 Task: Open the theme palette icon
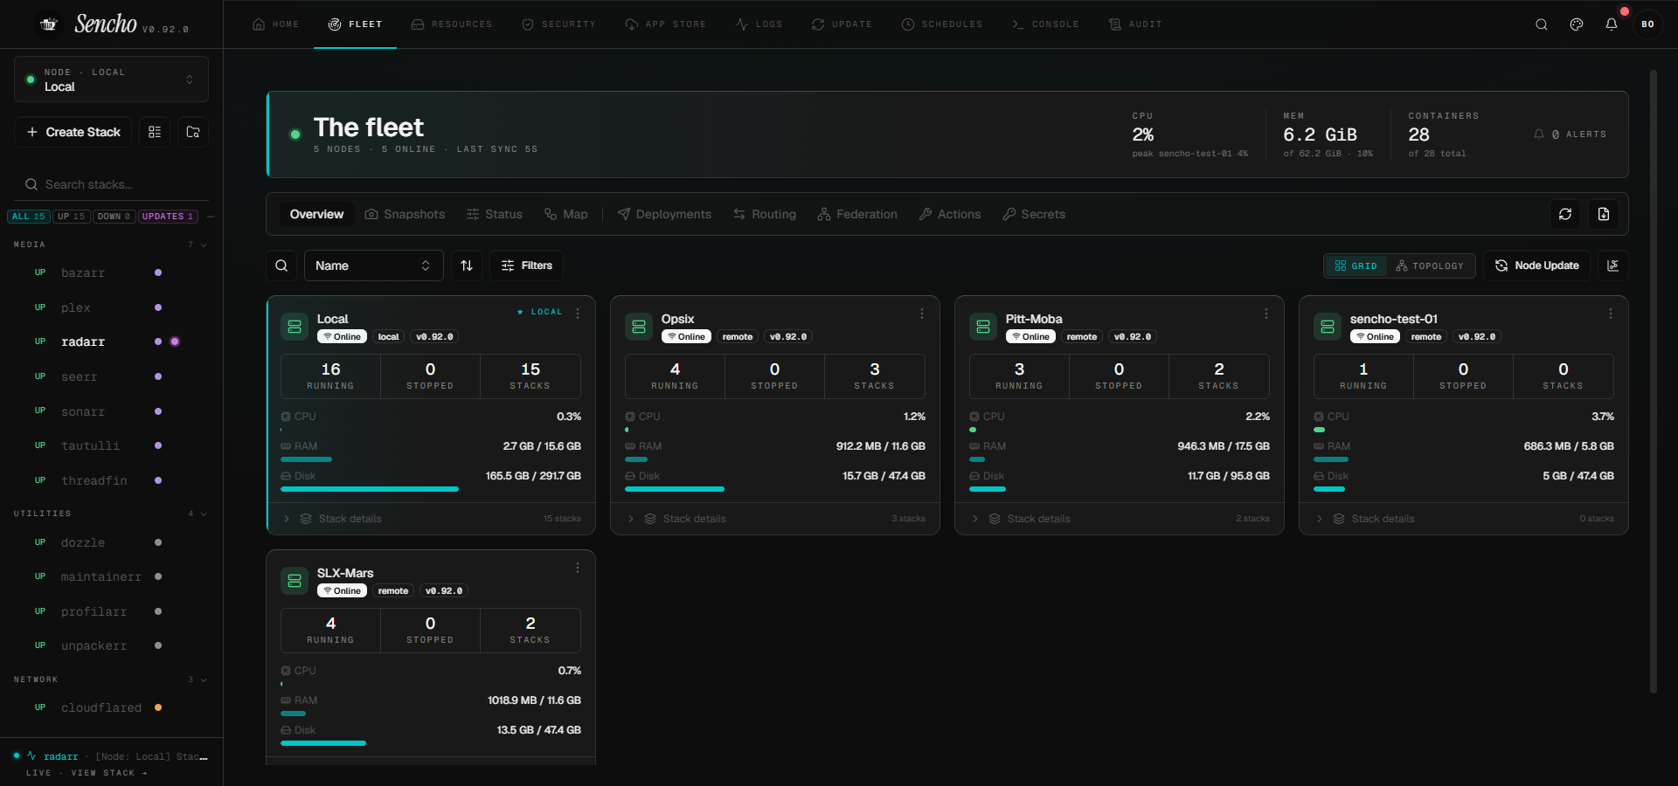pos(1577,24)
